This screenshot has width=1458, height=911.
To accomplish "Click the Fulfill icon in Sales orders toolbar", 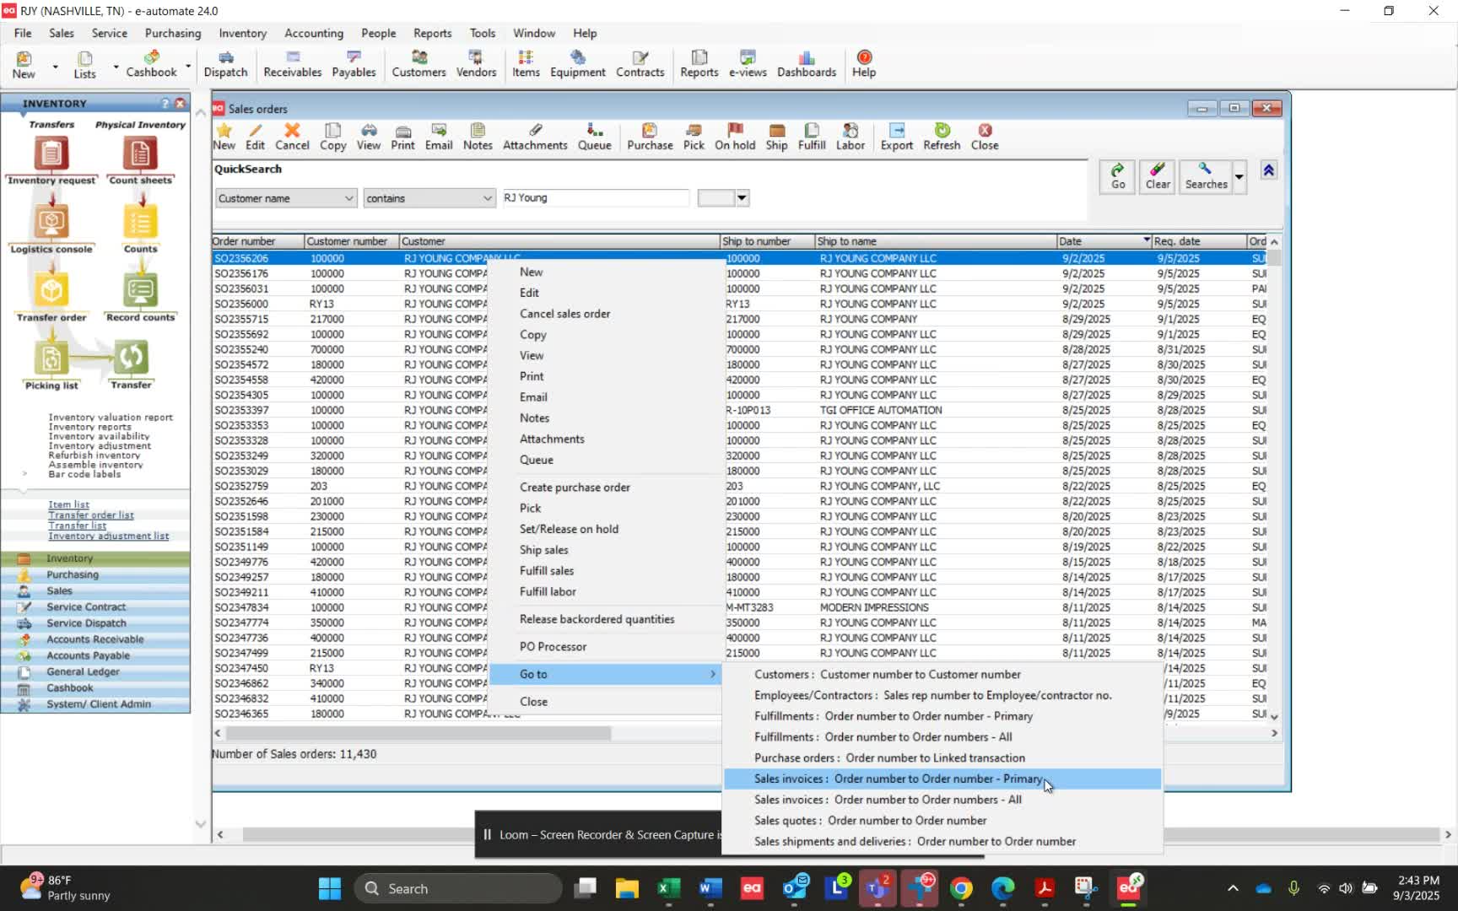I will [812, 137].
